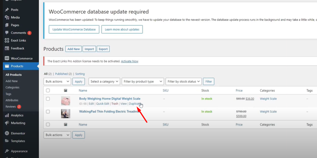
Task: Click the Marketing megaphone icon
Action: [x=7, y=123]
